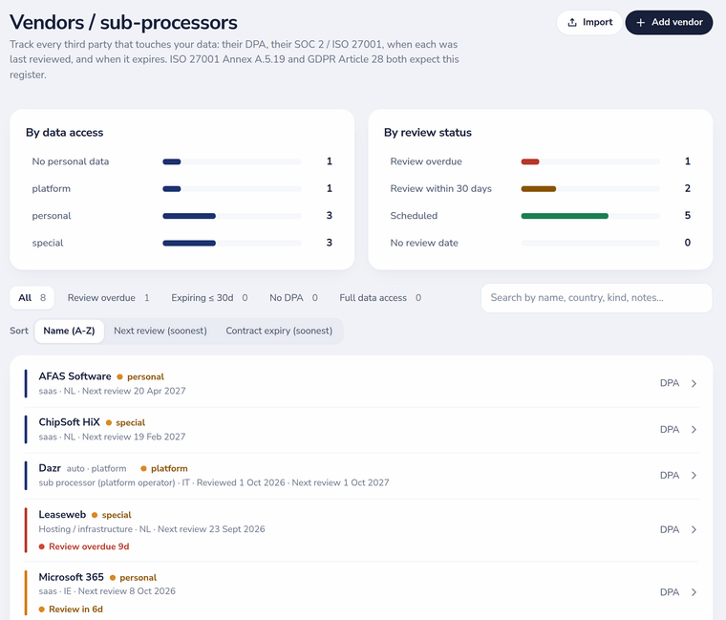Click 'Review overdue 9d' status text
This screenshot has height=620, width=726.
click(89, 546)
